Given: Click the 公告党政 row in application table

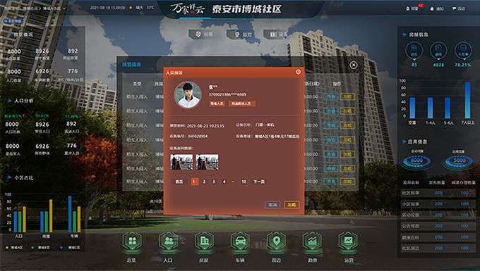Looking at the screenshot, I should pos(438,226).
